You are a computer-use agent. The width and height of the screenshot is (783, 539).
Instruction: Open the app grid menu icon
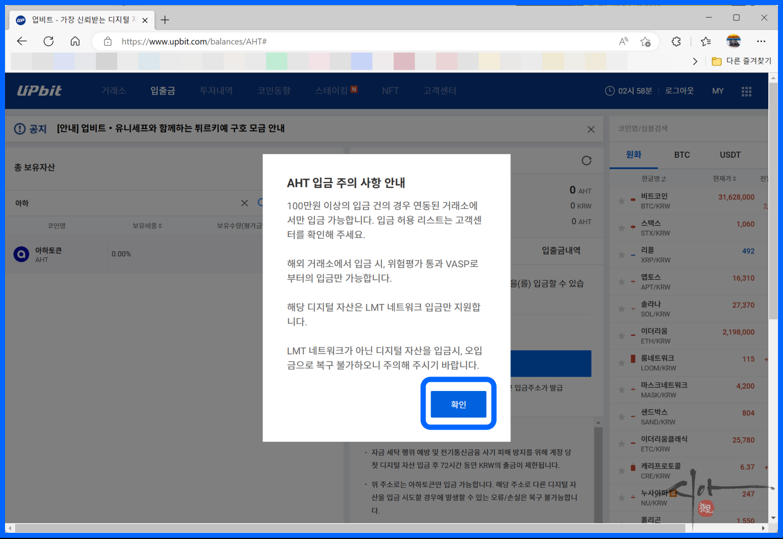pyautogui.click(x=746, y=91)
